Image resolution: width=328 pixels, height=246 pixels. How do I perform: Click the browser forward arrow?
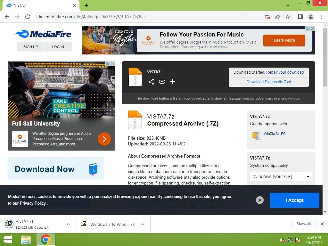(17, 17)
